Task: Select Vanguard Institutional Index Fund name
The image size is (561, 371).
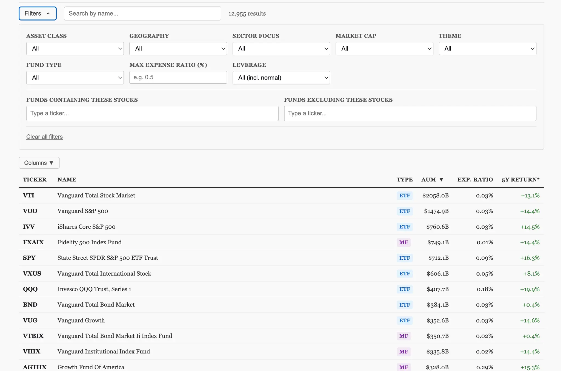Action: tap(104, 352)
